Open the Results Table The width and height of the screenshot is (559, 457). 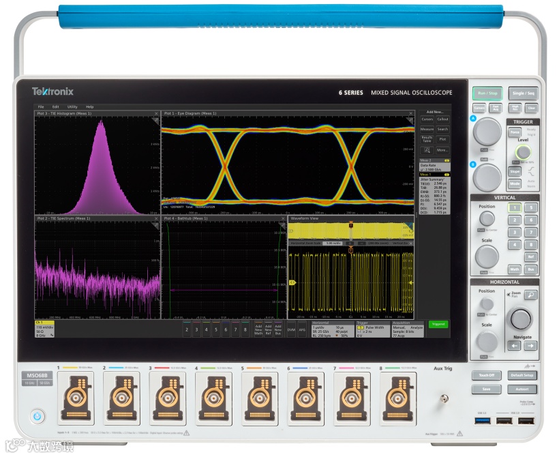point(427,139)
